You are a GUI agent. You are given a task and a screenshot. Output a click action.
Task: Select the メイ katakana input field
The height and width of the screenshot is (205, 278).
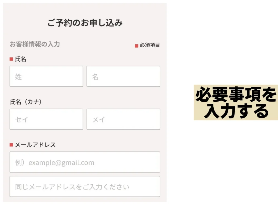(x=123, y=119)
